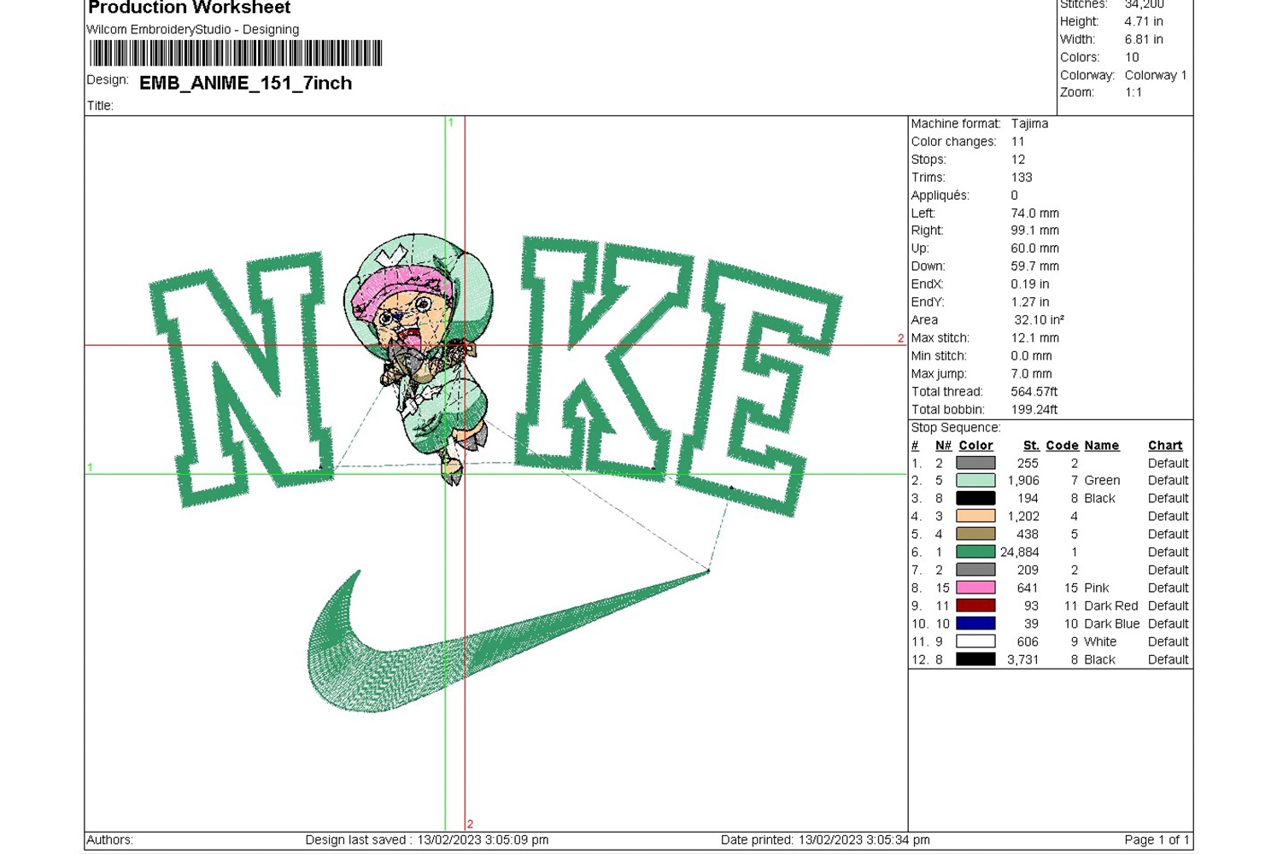Viewport: 1283px width, 854px height.
Task: Click the Chart column header
Action: click(1165, 446)
